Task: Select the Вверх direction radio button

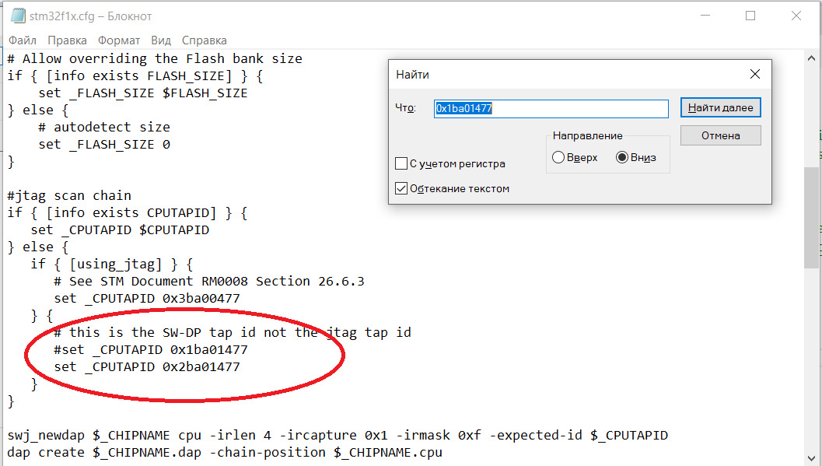Action: 558,157
